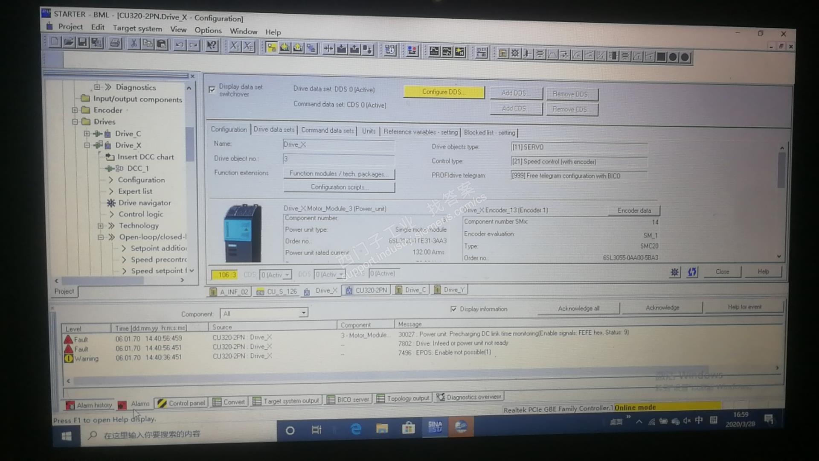Open the Component filter dropdown
The image size is (819, 461).
tap(303, 313)
